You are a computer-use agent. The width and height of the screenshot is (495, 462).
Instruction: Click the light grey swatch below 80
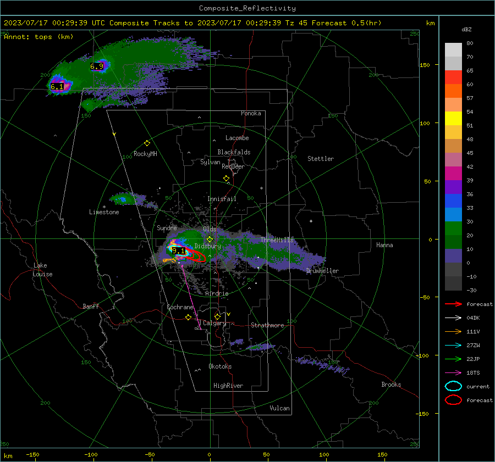point(453,50)
